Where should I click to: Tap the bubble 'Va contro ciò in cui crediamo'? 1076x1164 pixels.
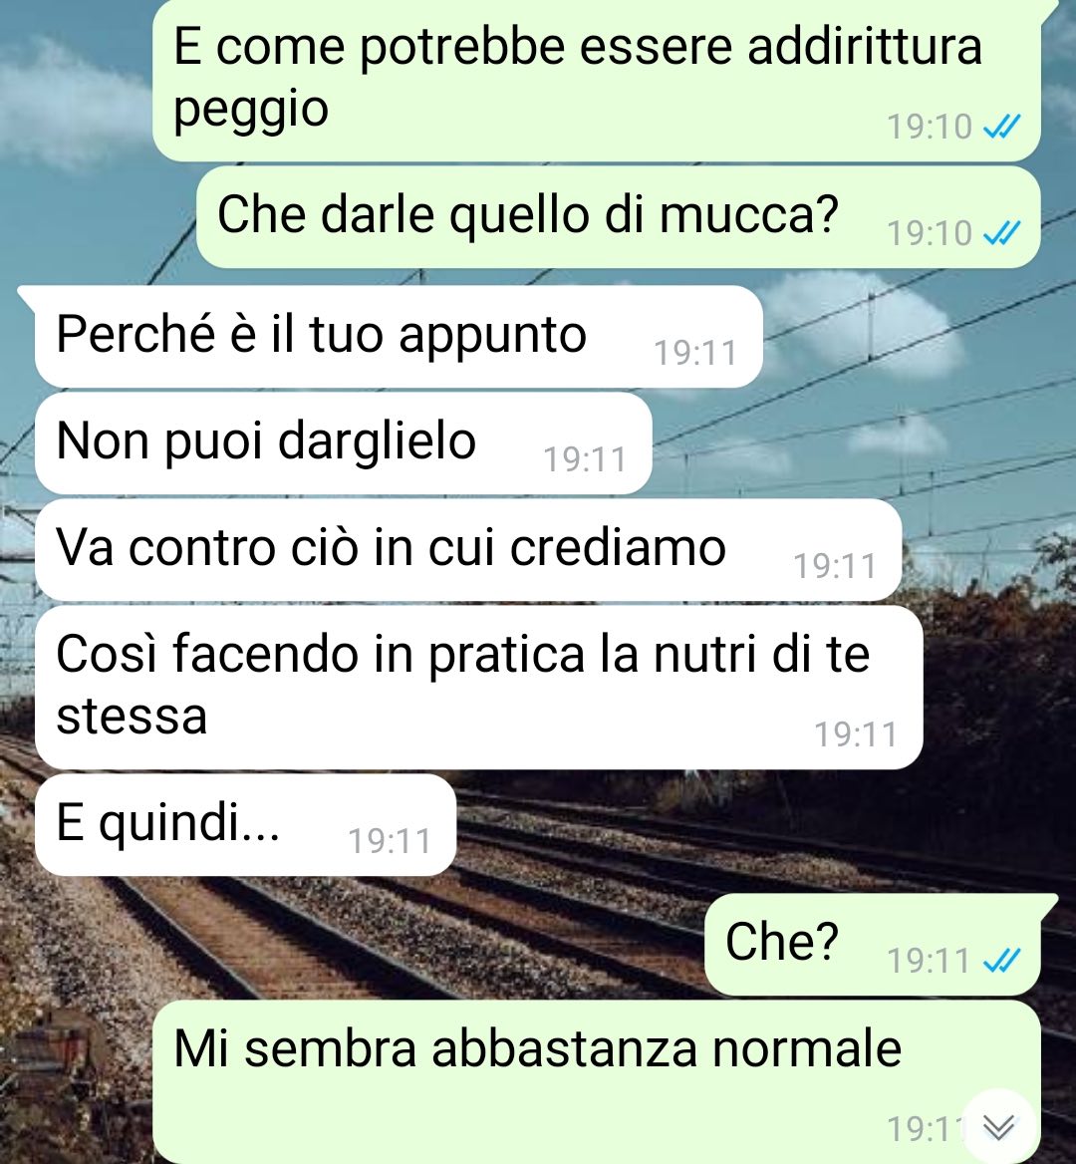[468, 550]
